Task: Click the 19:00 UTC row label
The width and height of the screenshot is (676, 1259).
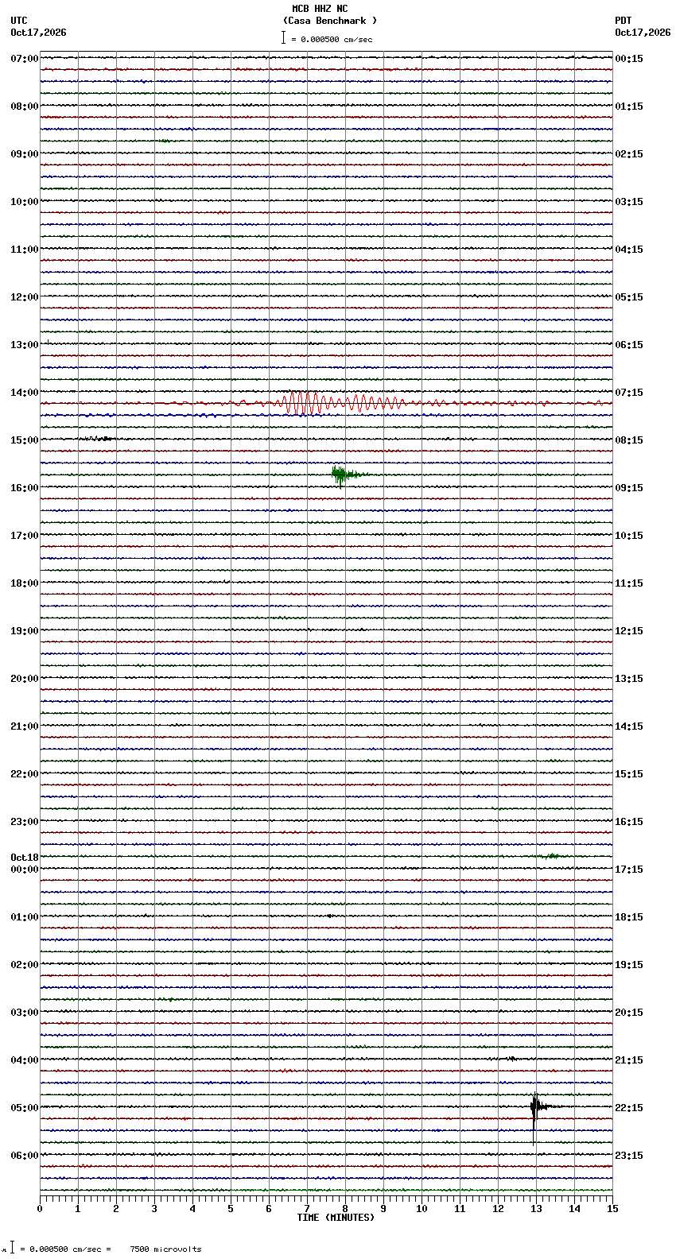Action: (25, 631)
